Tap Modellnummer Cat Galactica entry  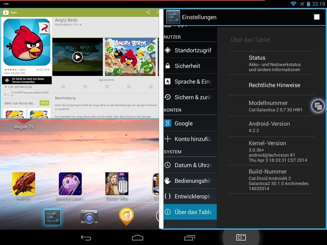pyautogui.click(x=271, y=106)
